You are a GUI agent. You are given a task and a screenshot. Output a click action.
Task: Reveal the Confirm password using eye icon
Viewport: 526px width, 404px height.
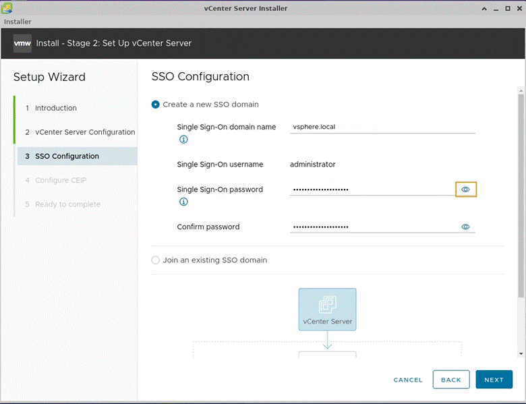point(465,227)
